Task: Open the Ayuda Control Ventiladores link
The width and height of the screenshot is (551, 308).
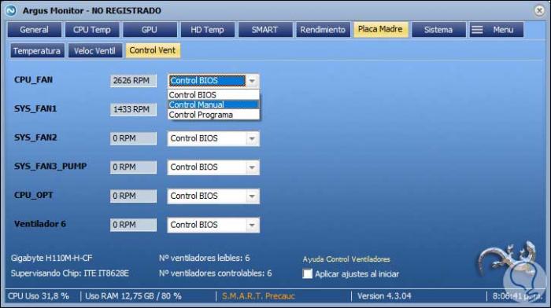Action: tap(346, 259)
